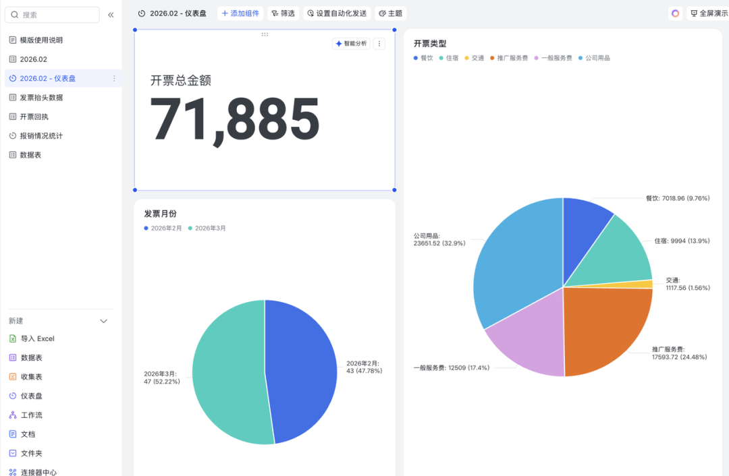The image size is (729, 476).
Task: Open the 数据表 creation icon under 新建
Action: pos(13,357)
